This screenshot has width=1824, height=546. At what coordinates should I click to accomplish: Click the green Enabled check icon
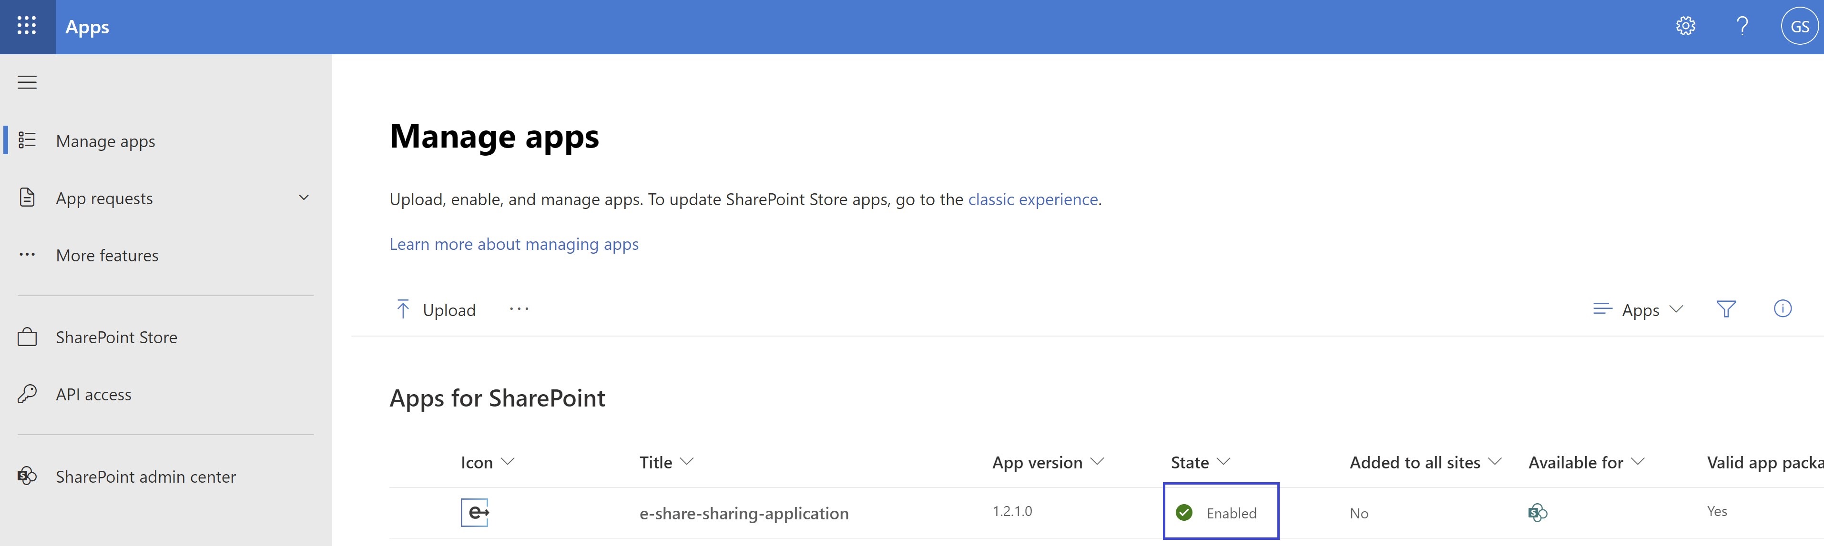tap(1184, 513)
